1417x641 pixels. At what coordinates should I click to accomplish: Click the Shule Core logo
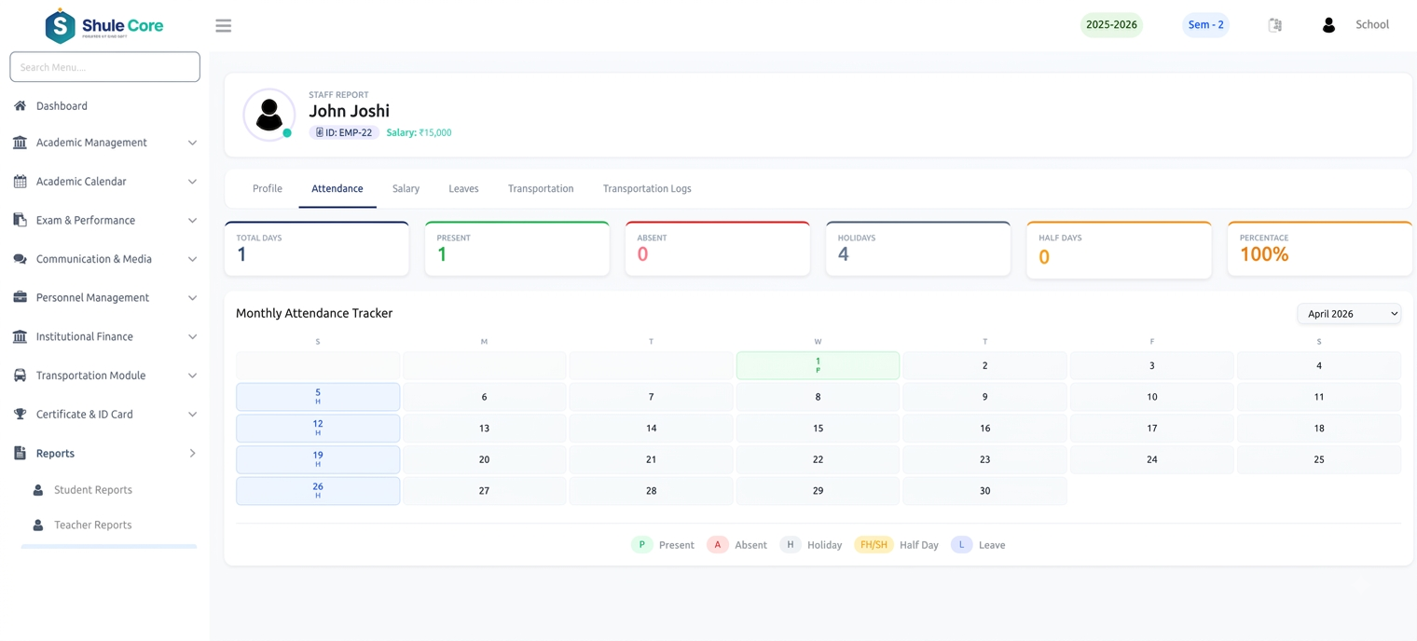[x=104, y=26]
